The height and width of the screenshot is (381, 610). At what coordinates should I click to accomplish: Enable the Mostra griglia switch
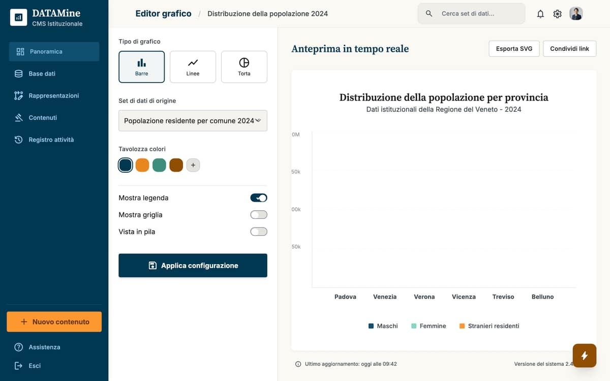(259, 215)
